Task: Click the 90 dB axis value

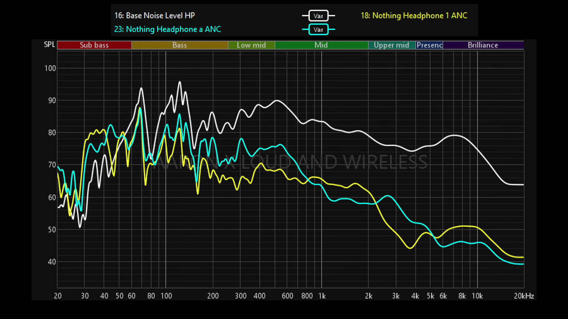Action: (52, 101)
